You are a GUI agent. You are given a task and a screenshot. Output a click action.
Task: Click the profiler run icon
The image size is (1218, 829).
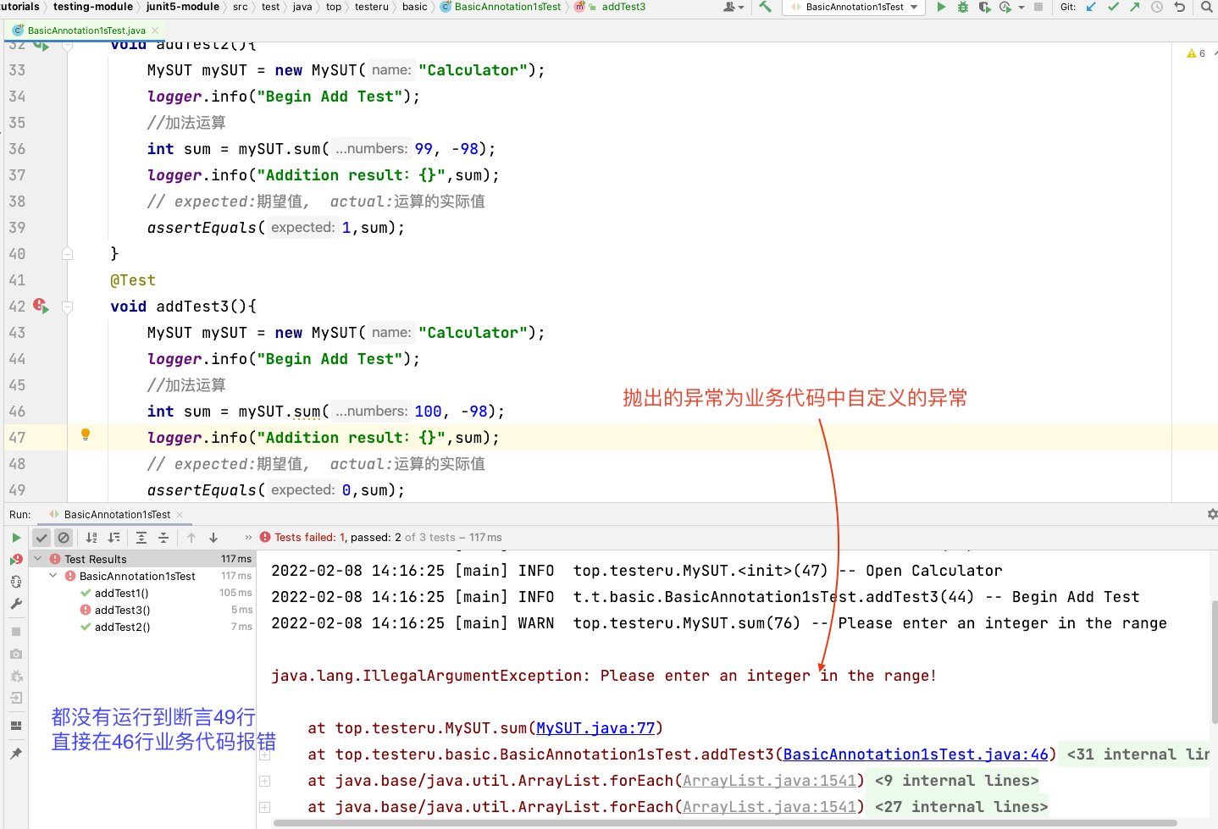[x=1005, y=7]
